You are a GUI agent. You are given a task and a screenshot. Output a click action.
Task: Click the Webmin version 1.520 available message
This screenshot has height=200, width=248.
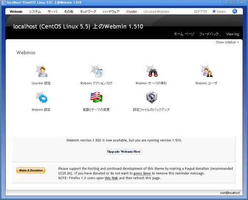(x=124, y=140)
